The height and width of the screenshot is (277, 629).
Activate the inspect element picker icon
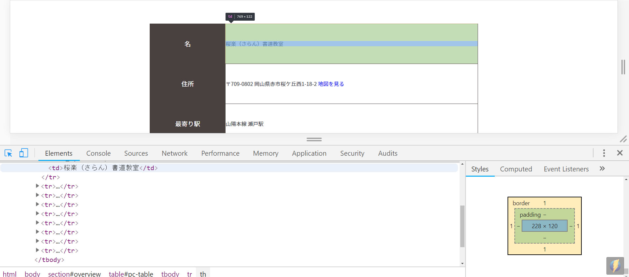tap(8, 153)
